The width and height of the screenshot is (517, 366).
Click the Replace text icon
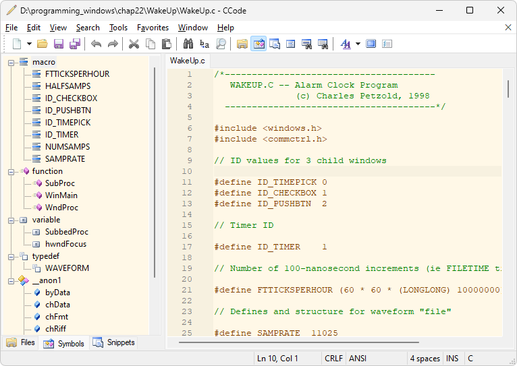click(205, 44)
